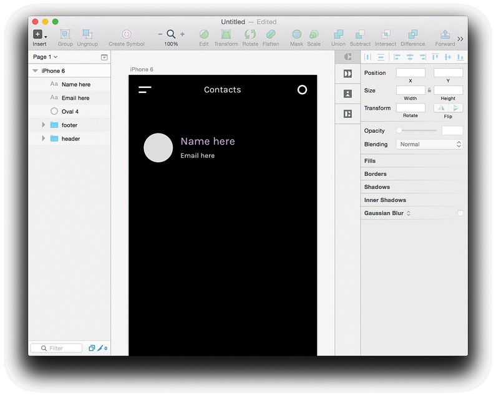
Task: Click the circle icon in Contacts header
Action: (x=302, y=90)
